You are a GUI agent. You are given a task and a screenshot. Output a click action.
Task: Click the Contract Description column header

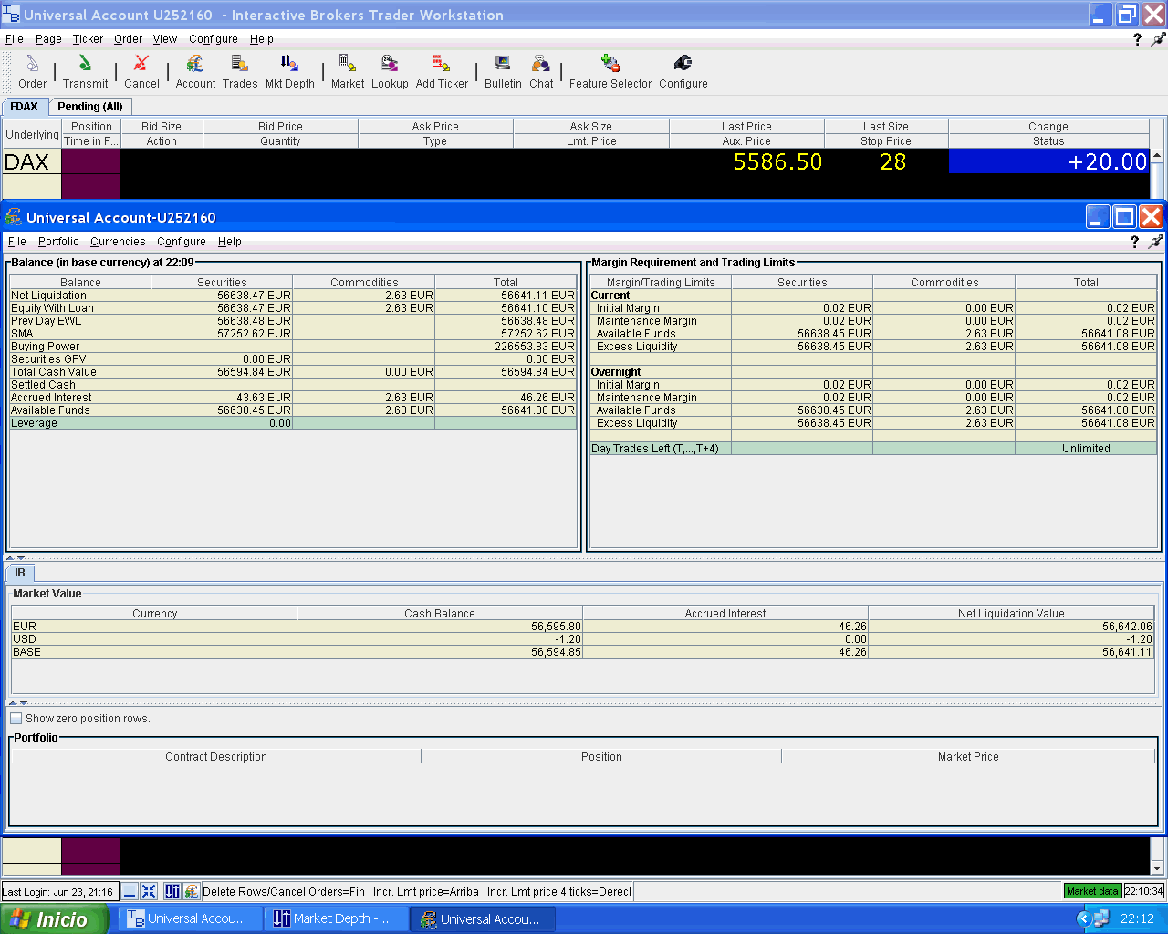click(216, 757)
